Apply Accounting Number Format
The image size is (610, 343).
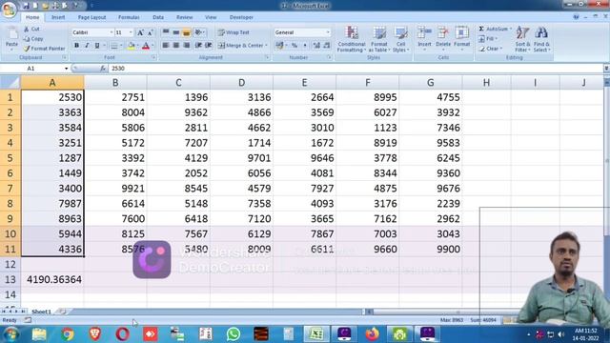point(279,46)
